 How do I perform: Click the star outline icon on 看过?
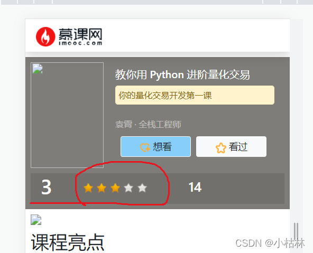pyautogui.click(x=221, y=148)
